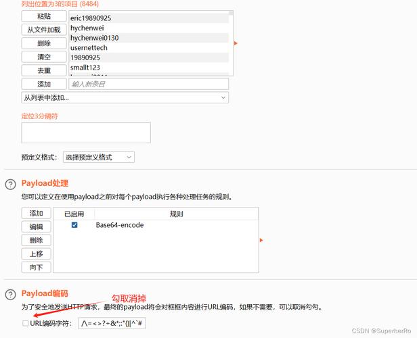Click the 编辑 rule button
The height and width of the screenshot is (338, 417).
click(36, 226)
